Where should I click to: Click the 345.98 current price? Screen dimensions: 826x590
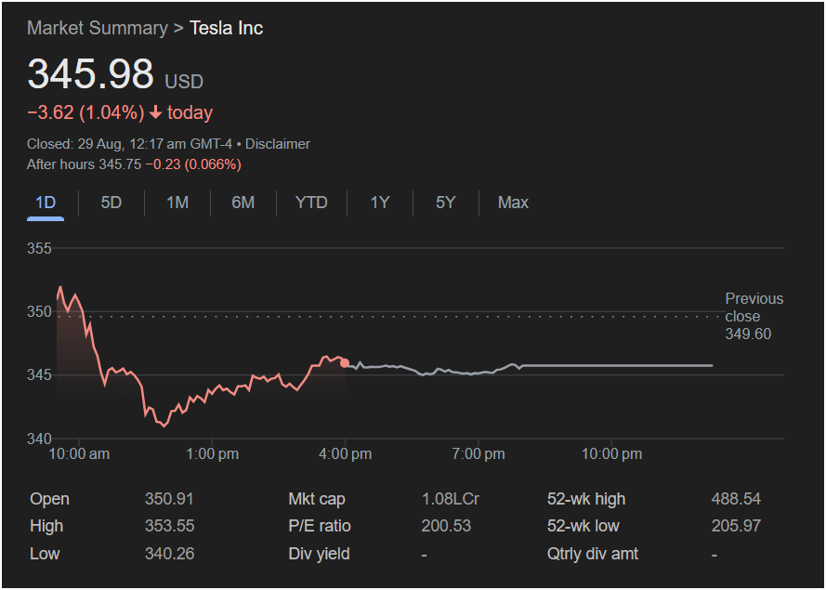(90, 74)
